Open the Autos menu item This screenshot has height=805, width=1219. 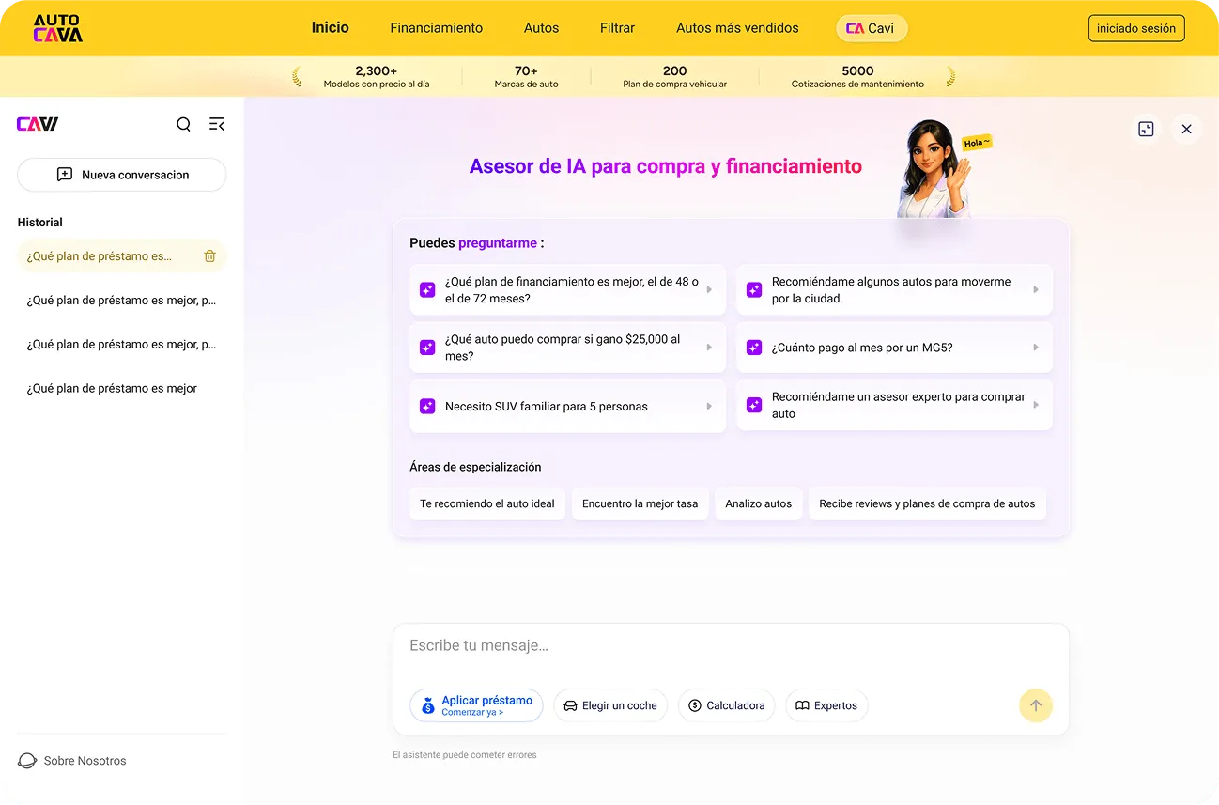[542, 28]
